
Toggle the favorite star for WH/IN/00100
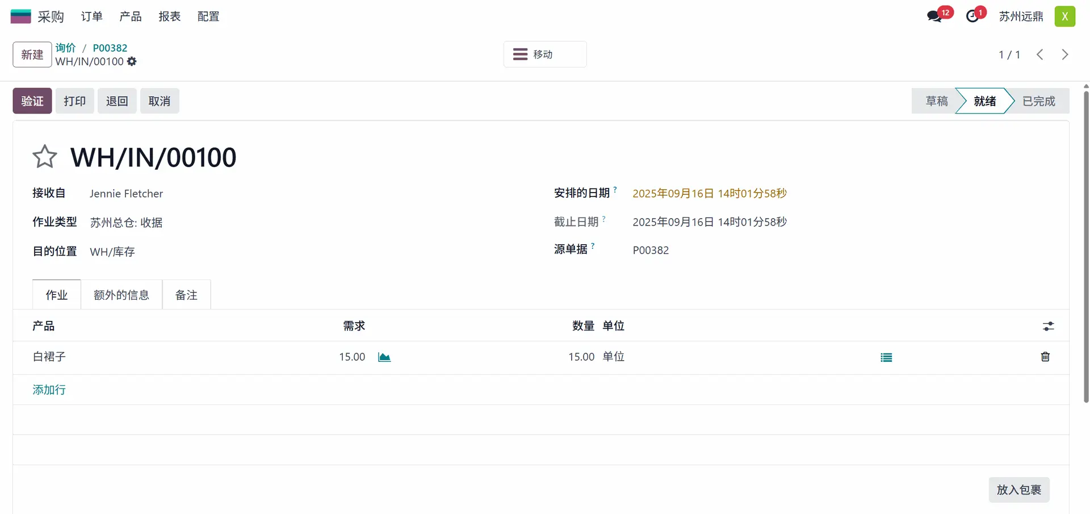click(x=45, y=157)
